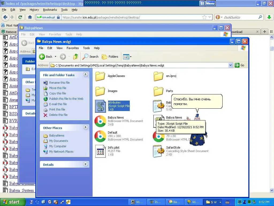Expand the Details panel
This screenshot has width=274, height=206.
tap(85, 164)
